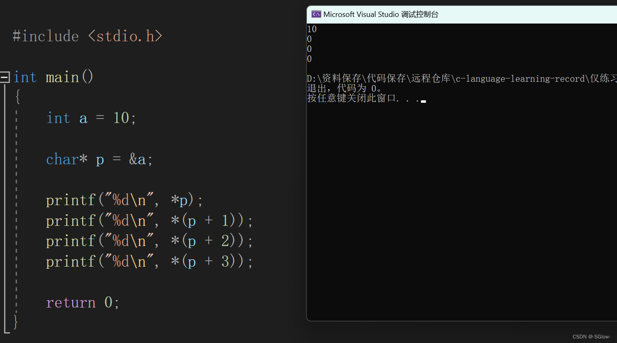Click the printf line printing *p
This screenshot has width=617, height=343.
point(124,200)
